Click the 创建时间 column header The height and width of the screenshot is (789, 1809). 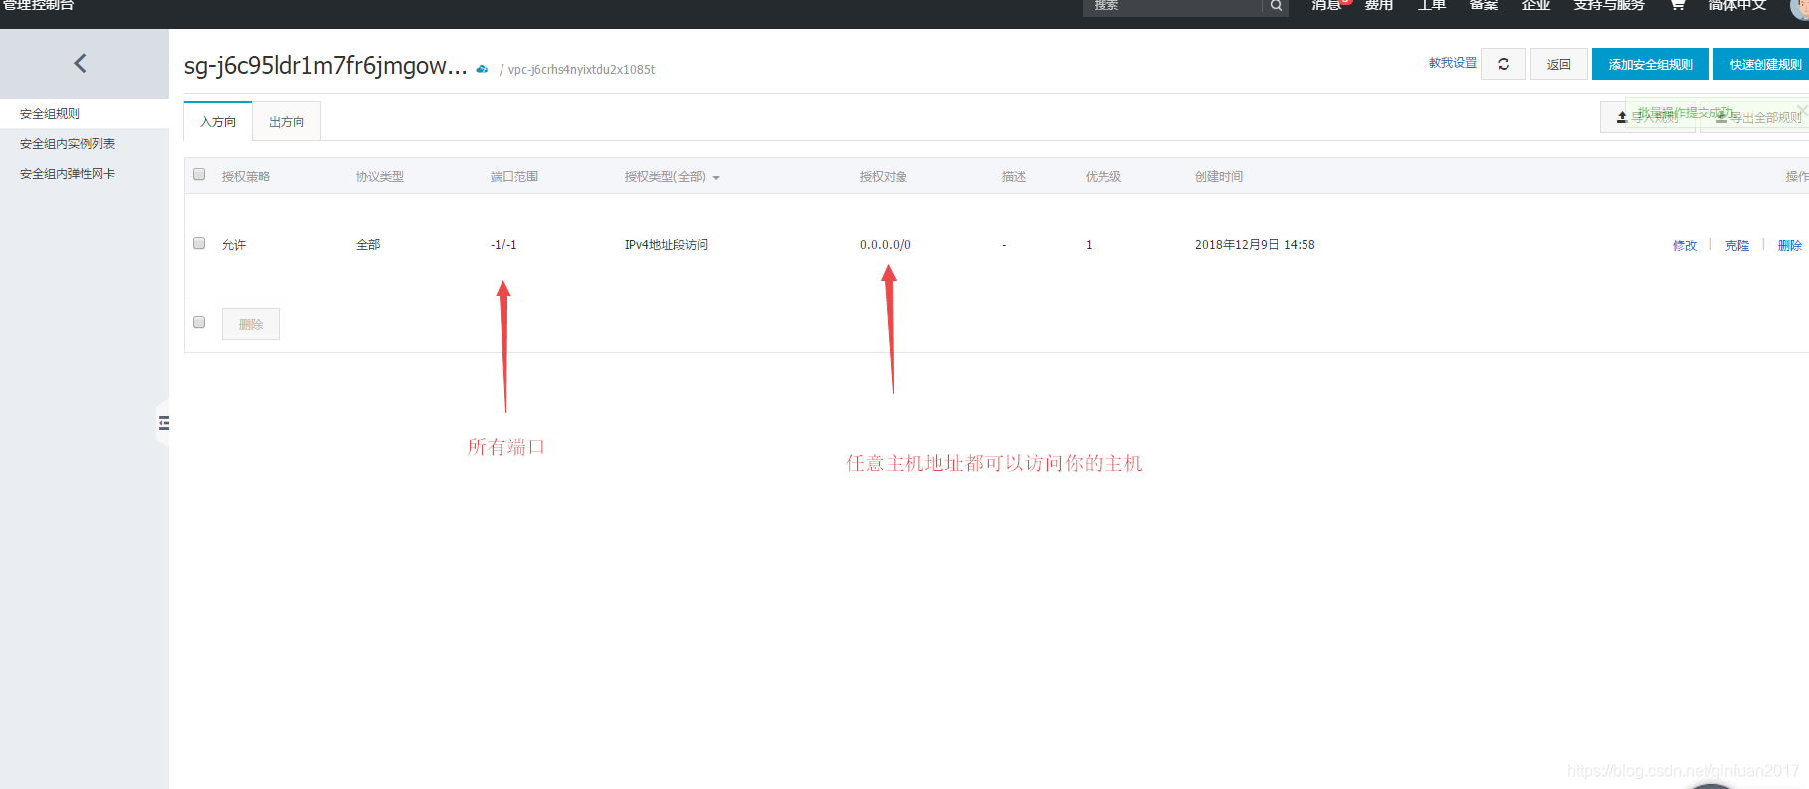point(1219,177)
